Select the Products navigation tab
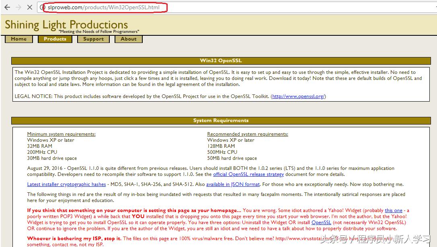The image size is (437, 247). [x=55, y=39]
